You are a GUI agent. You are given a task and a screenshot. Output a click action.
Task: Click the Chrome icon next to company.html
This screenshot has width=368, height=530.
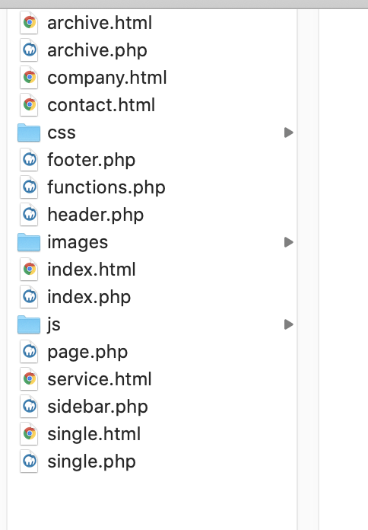(x=29, y=78)
